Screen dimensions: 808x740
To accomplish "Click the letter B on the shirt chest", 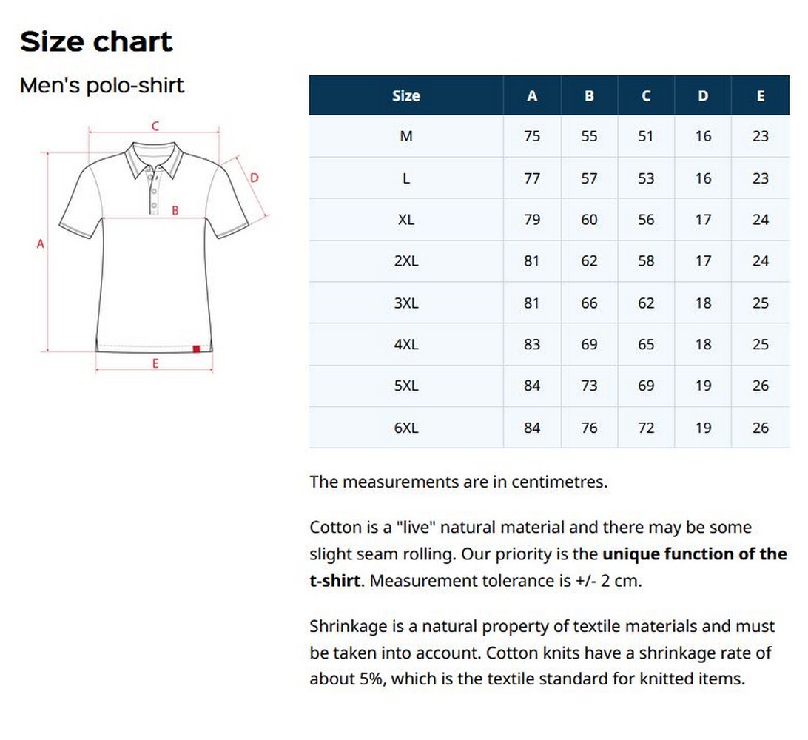I will pyautogui.click(x=175, y=210).
